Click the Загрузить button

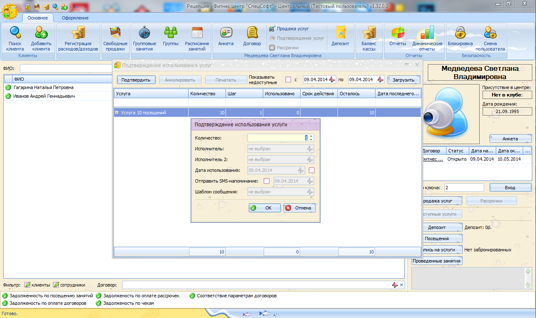click(403, 80)
